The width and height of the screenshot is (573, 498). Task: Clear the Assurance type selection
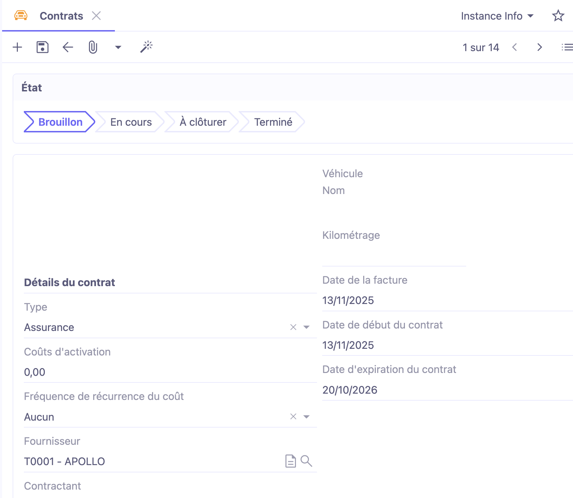point(293,327)
